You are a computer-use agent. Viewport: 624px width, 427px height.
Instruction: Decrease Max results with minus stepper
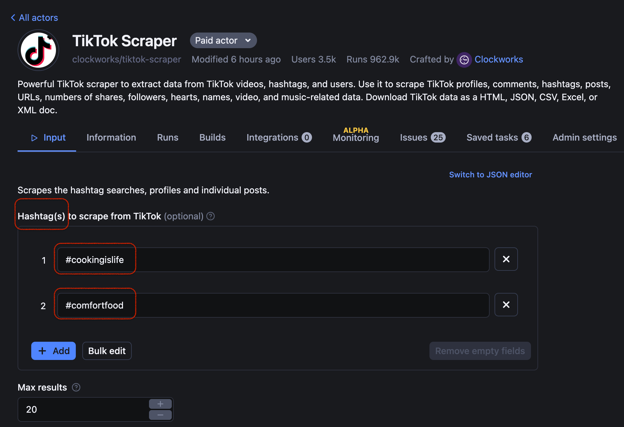(x=160, y=415)
